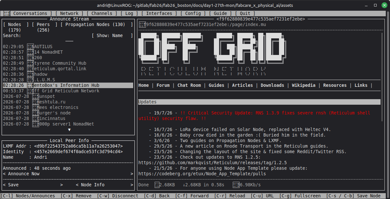This screenshot has height=199, width=390.
Task: Click the page's vertical scrollbar
Action: click(x=382, y=77)
